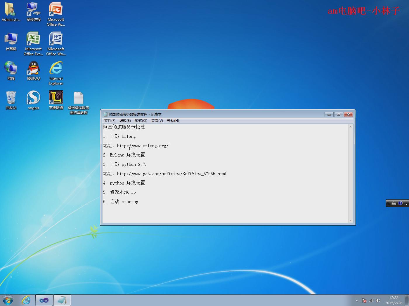Select the 宽带连接 desktop icon

pos(33,10)
